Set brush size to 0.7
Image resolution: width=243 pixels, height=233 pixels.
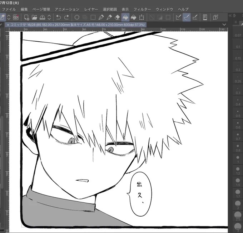coord(238,136)
